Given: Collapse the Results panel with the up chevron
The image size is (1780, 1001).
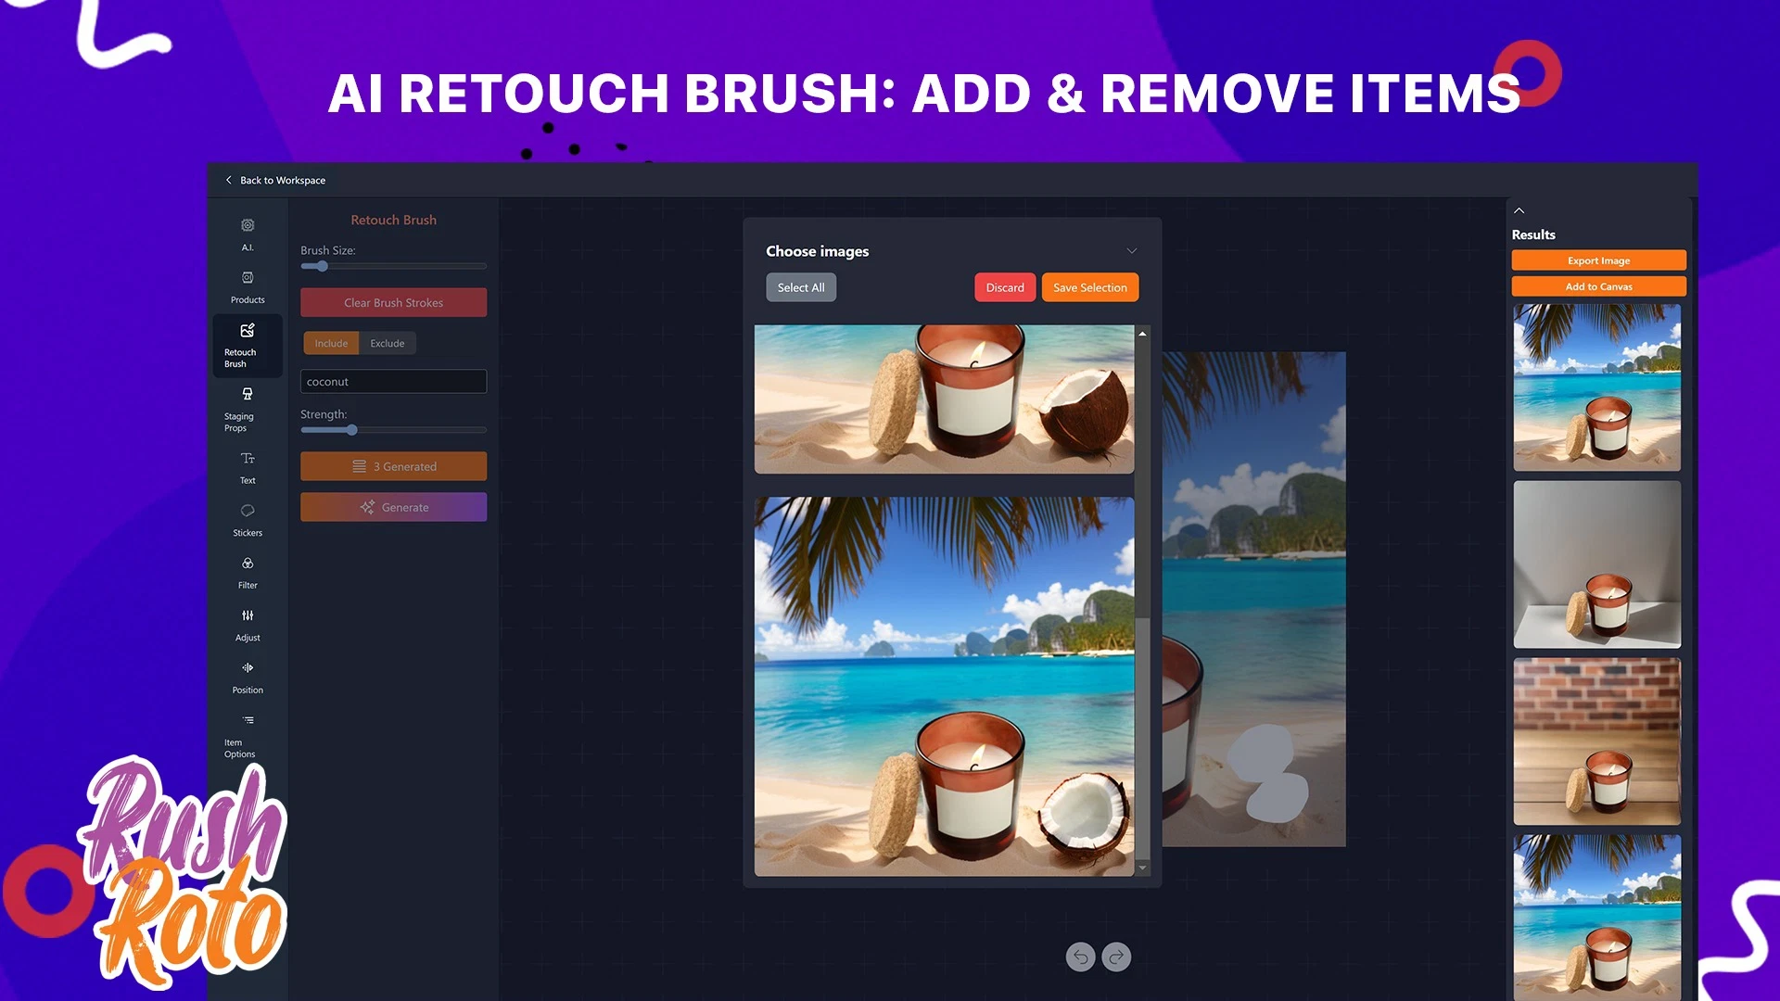Looking at the screenshot, I should pyautogui.click(x=1519, y=211).
